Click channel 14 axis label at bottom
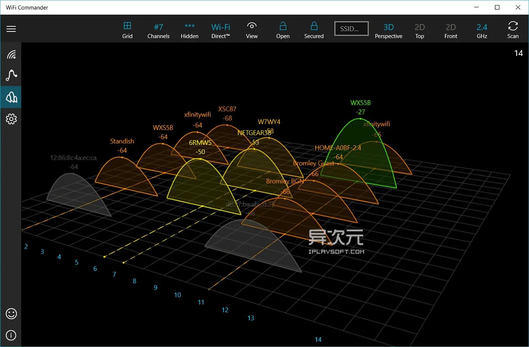This screenshot has height=347, width=529. pos(318,340)
